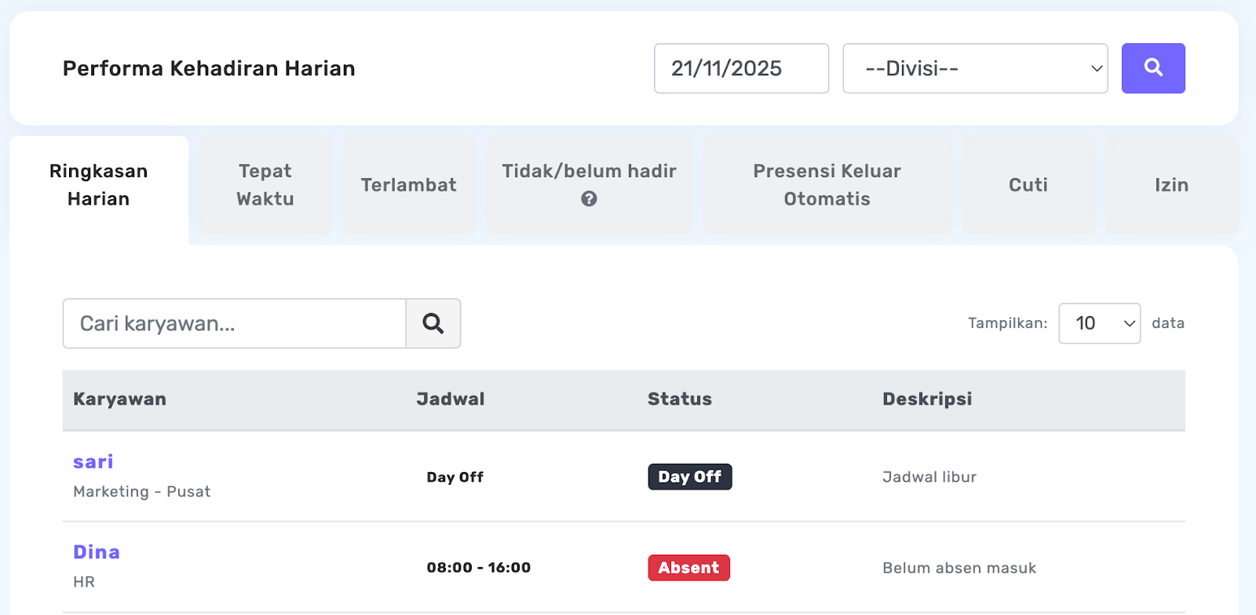Click the Day Off status badge
The width and height of the screenshot is (1256, 615).
[689, 477]
